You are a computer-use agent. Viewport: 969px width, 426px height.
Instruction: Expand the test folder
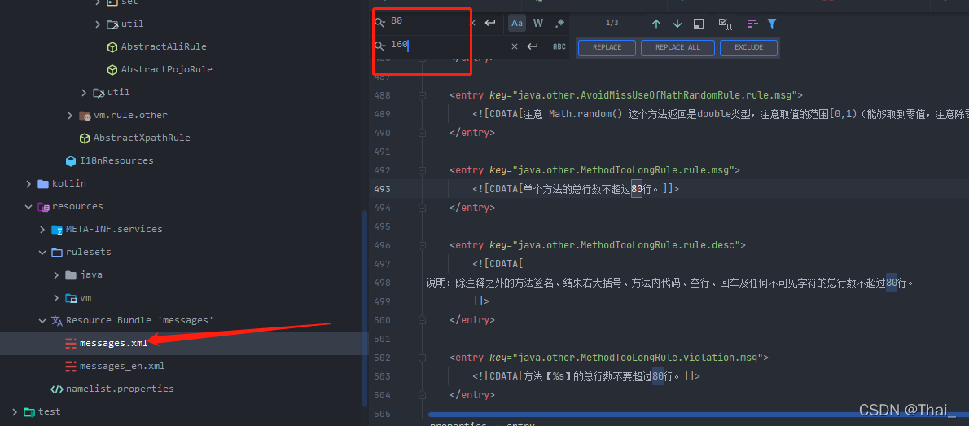tap(15, 411)
